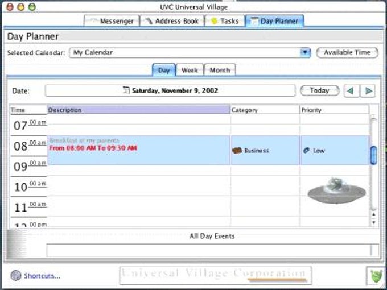Click the red close window button
Screen dimensions: 387x290
[x=10, y=7]
